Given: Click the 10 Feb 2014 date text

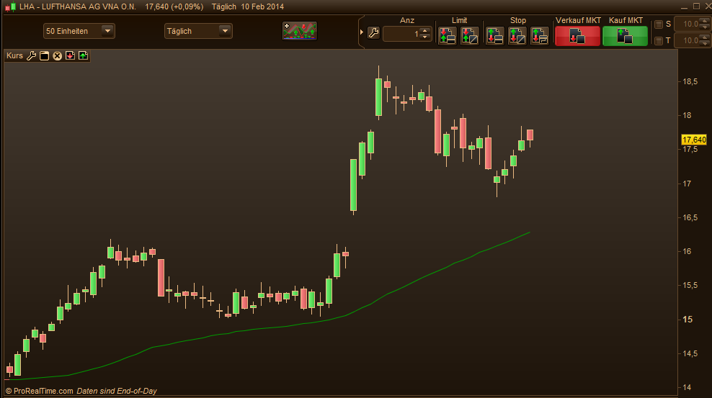Looking at the screenshot, I should click(x=262, y=6).
